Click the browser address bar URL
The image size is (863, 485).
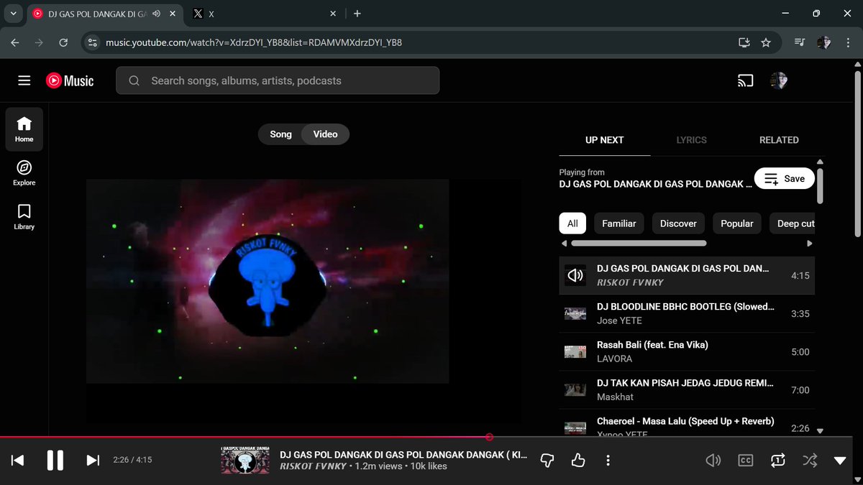[254, 42]
